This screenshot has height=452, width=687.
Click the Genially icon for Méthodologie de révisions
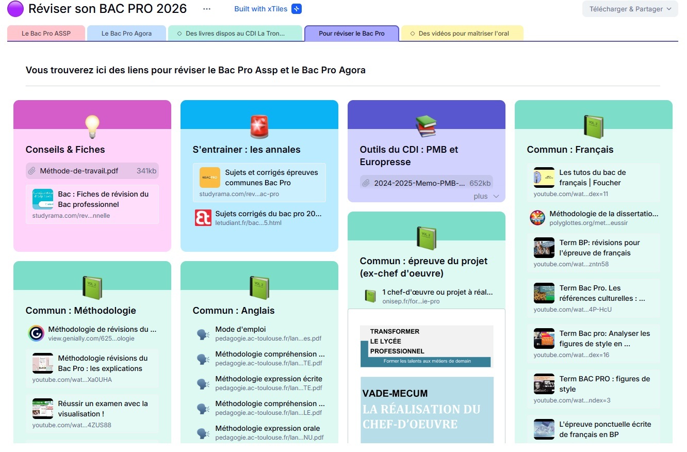click(36, 333)
